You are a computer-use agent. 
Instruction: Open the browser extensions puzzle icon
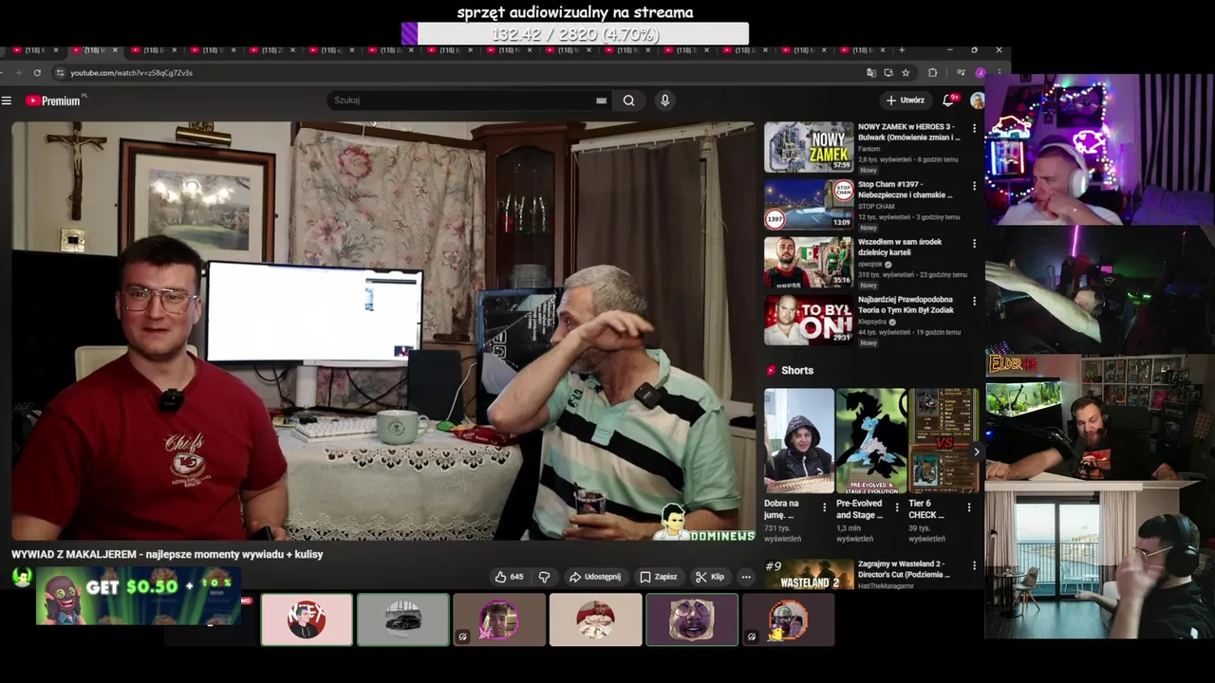coord(932,73)
